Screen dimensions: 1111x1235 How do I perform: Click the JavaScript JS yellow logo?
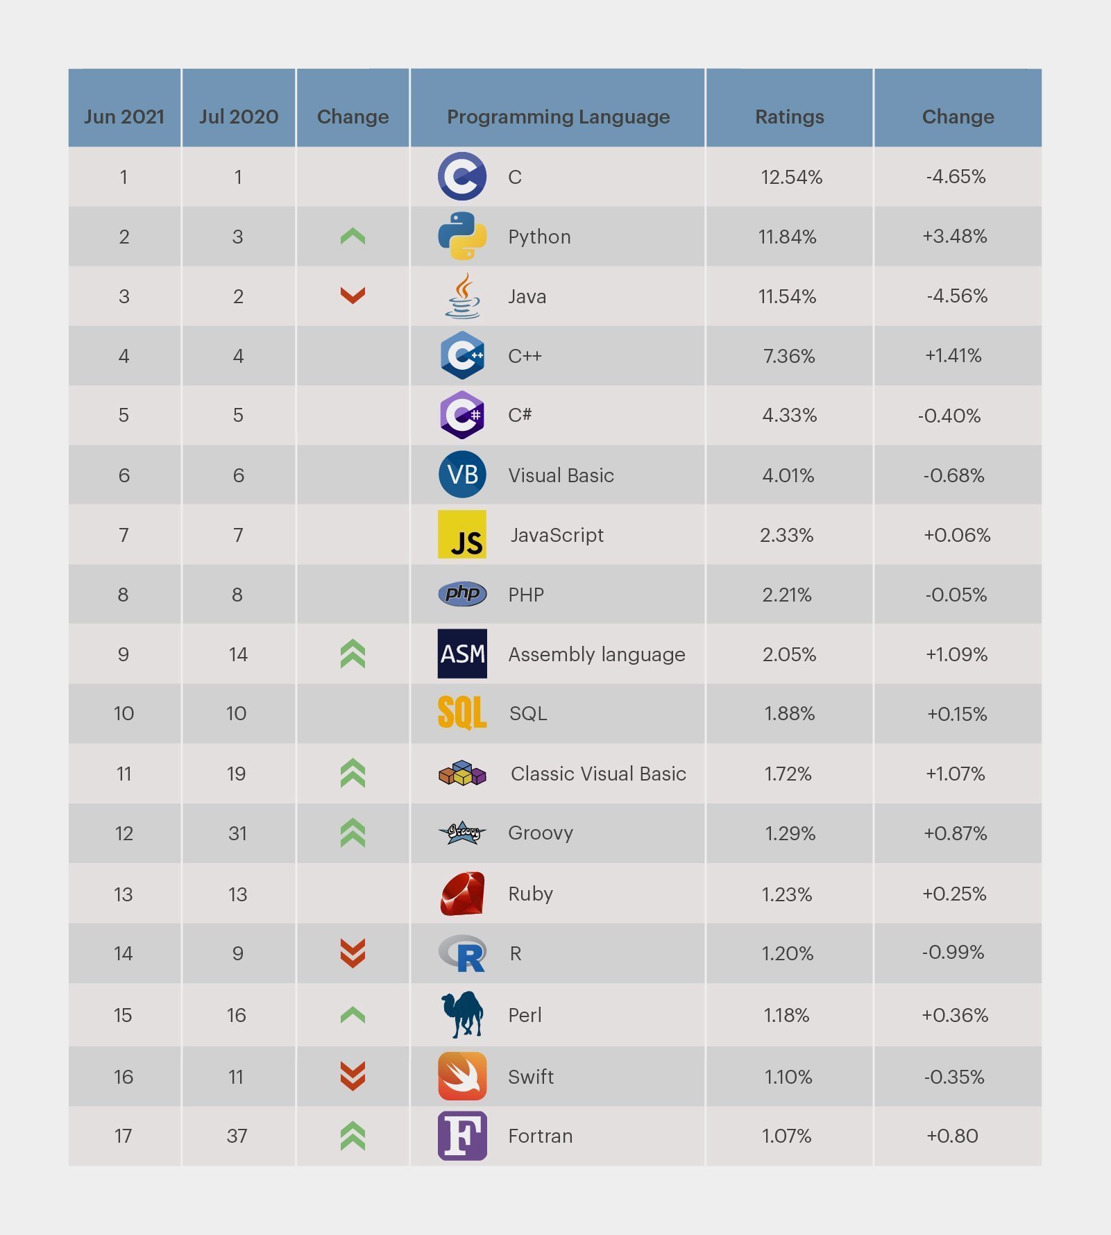tap(462, 534)
